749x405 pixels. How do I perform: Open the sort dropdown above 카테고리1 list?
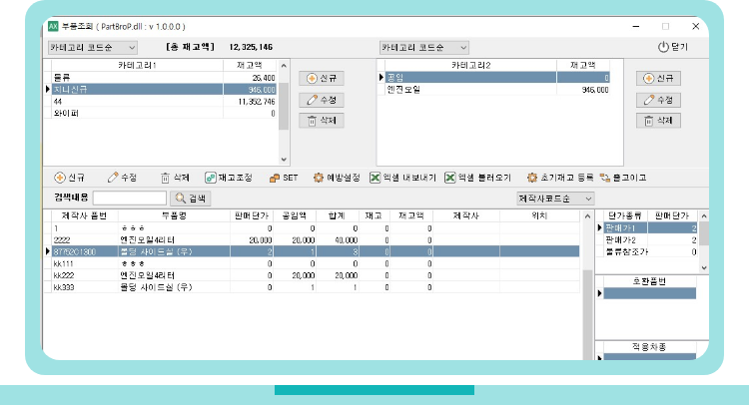point(93,47)
